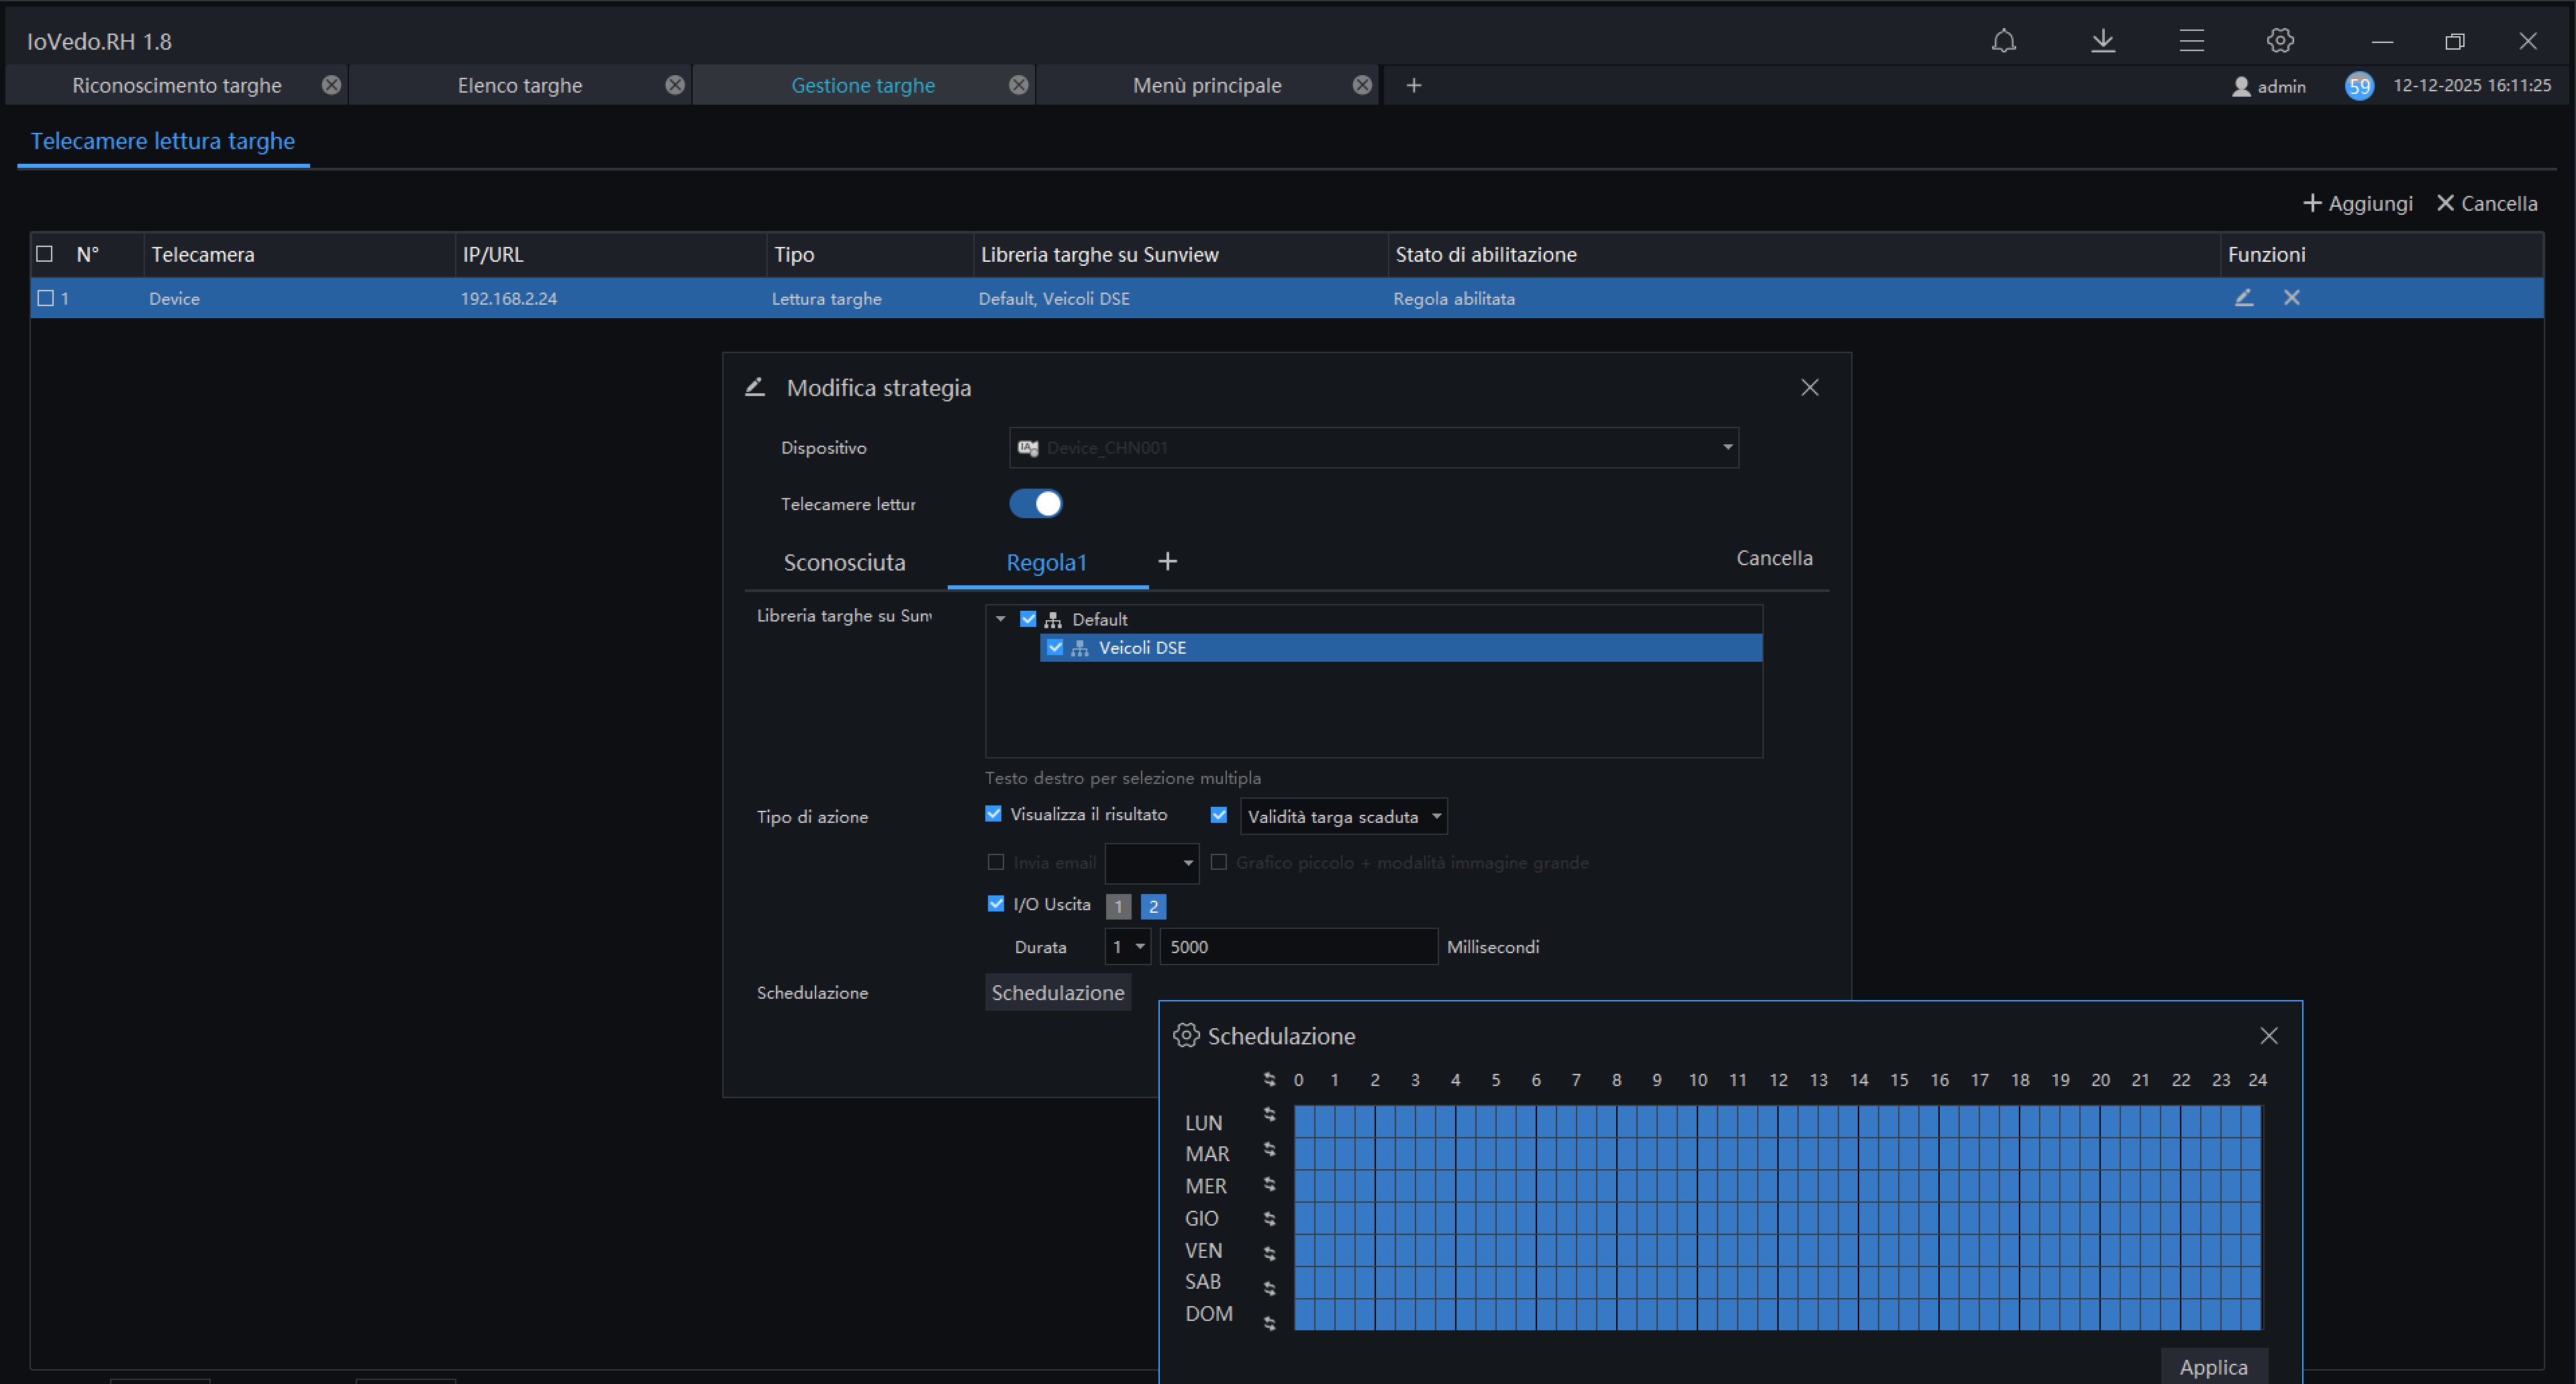This screenshot has width=2576, height=1384.
Task: Add a new tab with plus icon
Action: 1413,86
